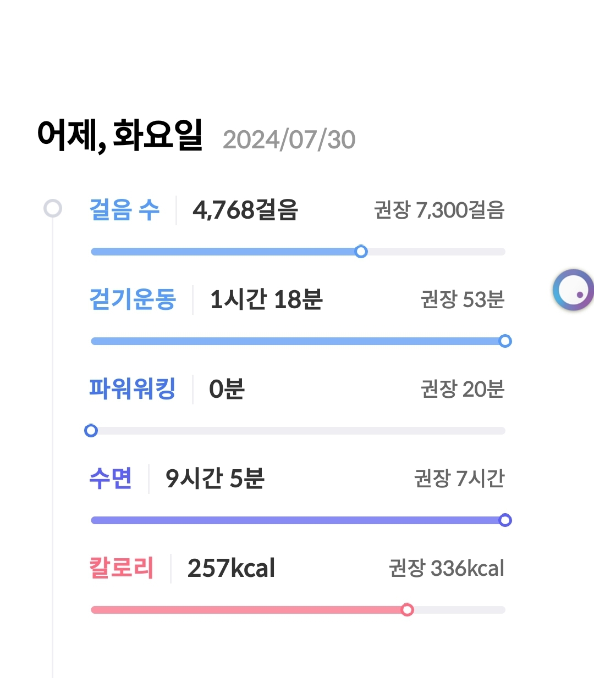Click the 권장 336kcal recommended calories text
This screenshot has height=678, width=594.
click(x=446, y=568)
